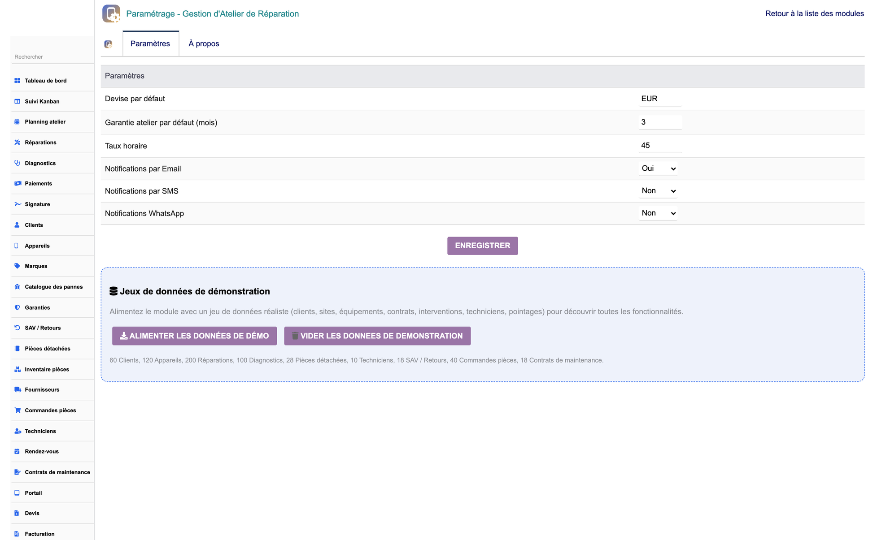Click Vider les données de démonstration
The height and width of the screenshot is (540, 873).
377,336
